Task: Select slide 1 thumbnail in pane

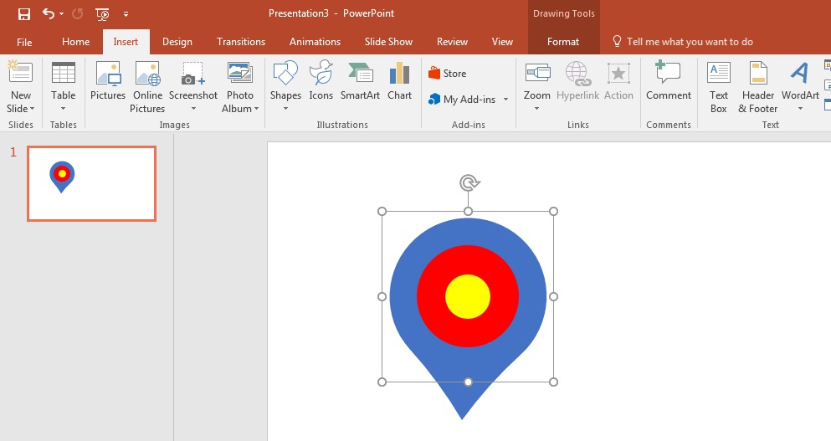Action: (x=92, y=183)
